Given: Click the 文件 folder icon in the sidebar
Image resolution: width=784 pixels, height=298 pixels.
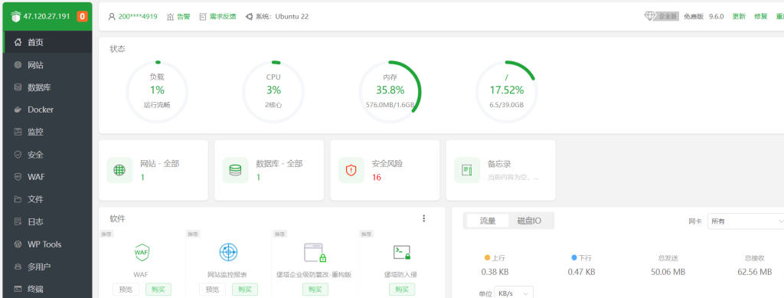Looking at the screenshot, I should click(x=18, y=199).
